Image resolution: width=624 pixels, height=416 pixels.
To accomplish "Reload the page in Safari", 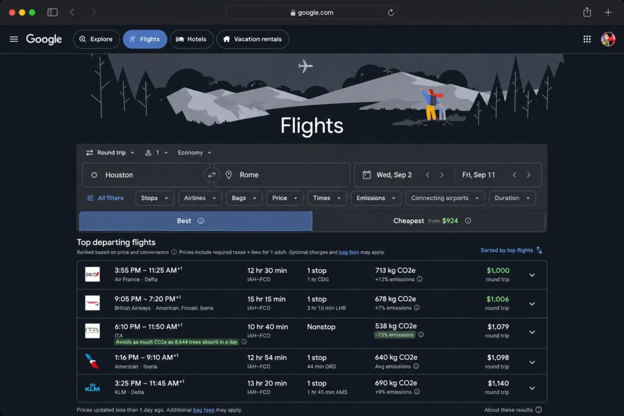I will 391,12.
